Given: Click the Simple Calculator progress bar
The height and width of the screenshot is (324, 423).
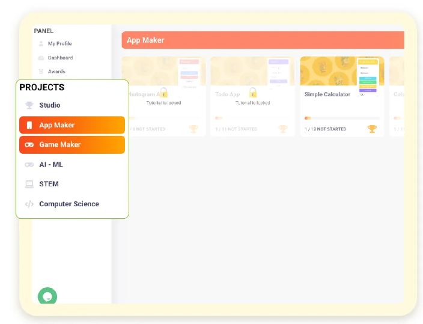Looking at the screenshot, I should pyautogui.click(x=342, y=118).
